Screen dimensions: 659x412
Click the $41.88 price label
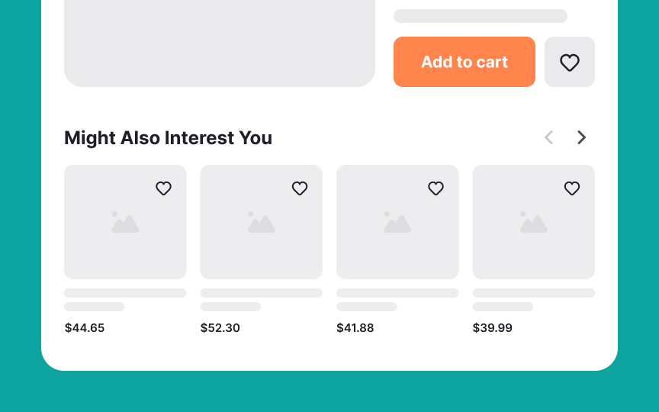click(356, 328)
